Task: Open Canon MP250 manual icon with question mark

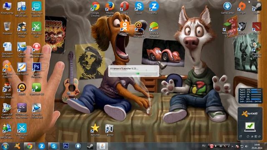Action: point(22,9)
